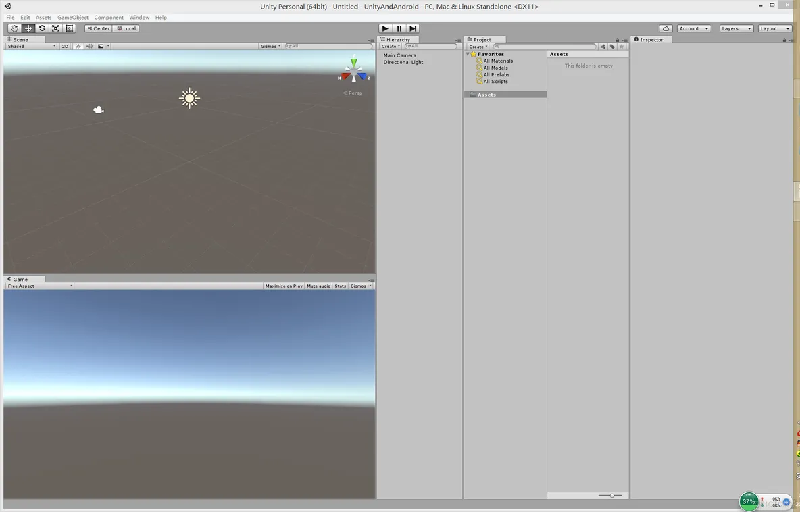Select the Hierarchy tab
This screenshot has width=800, height=512.
pos(399,39)
